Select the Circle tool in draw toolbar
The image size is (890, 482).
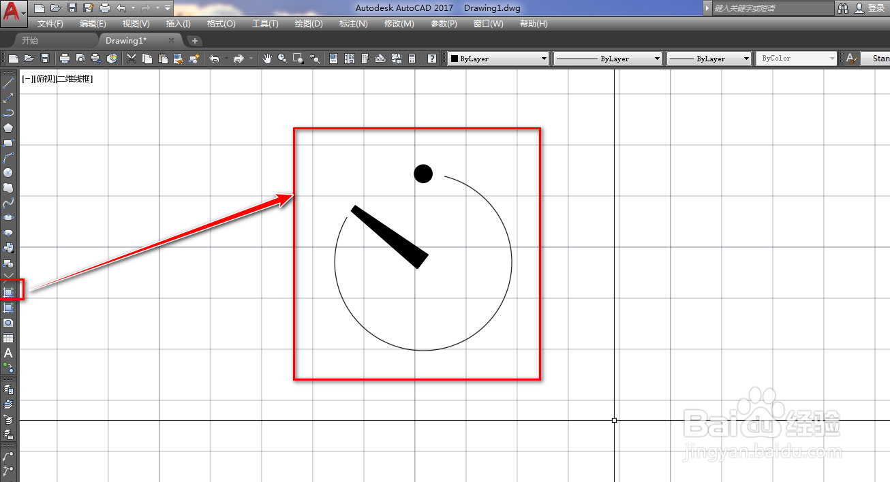[x=8, y=172]
